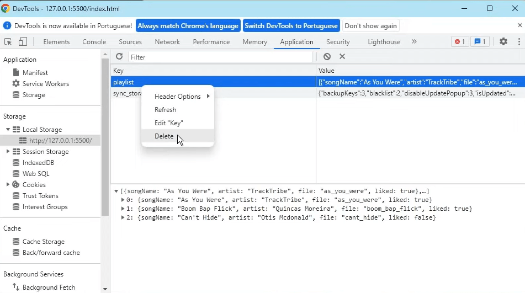Click Switch DevTools to Portuguese button

(291, 26)
